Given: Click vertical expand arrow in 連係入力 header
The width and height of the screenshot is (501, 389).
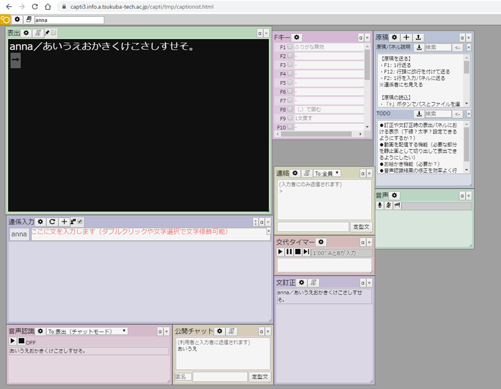Looking at the screenshot, I should (255, 222).
